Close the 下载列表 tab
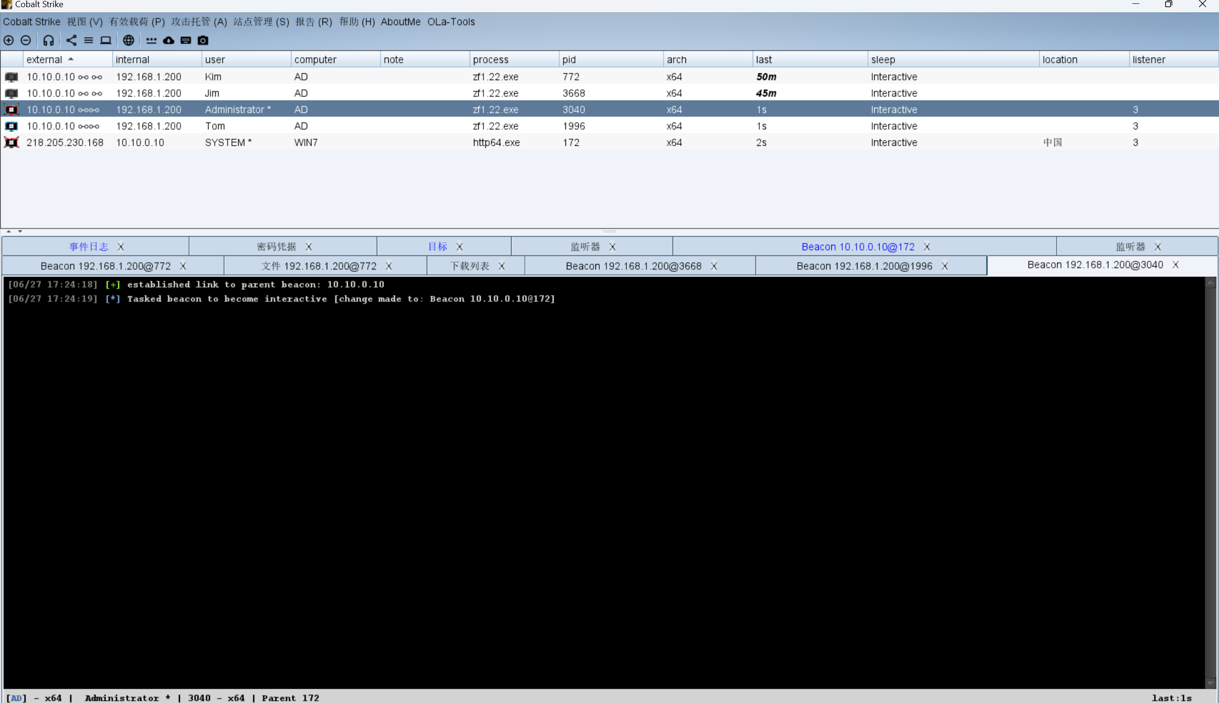The width and height of the screenshot is (1219, 703). (502, 266)
